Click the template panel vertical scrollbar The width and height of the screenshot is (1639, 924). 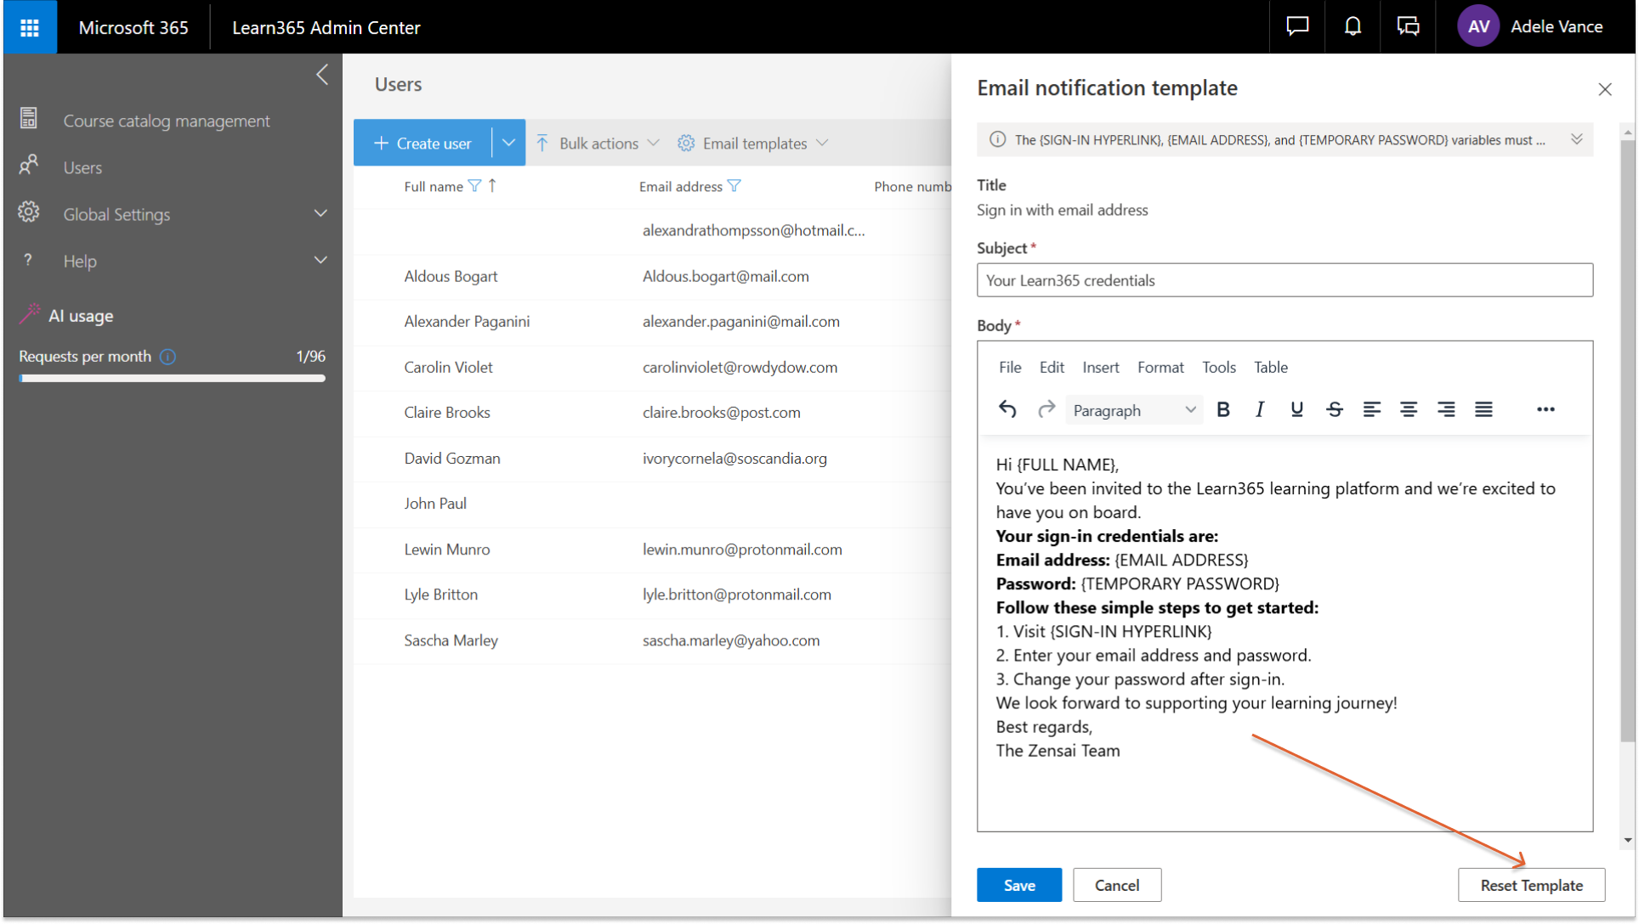(x=1627, y=442)
